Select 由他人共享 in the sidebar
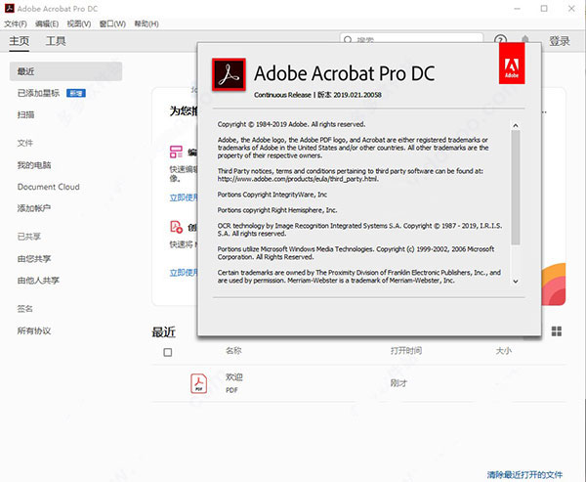This screenshot has height=482, width=586. [x=38, y=281]
